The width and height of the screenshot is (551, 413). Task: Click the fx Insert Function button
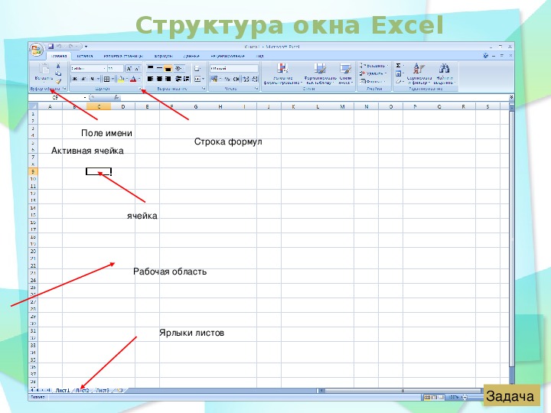tap(116, 97)
